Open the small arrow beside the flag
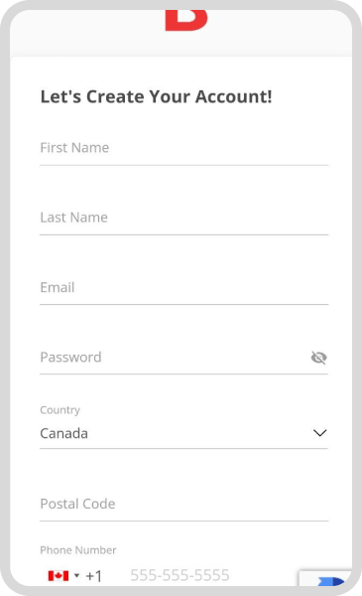Screen dimensions: 362x596 pyautogui.click(x=76, y=575)
